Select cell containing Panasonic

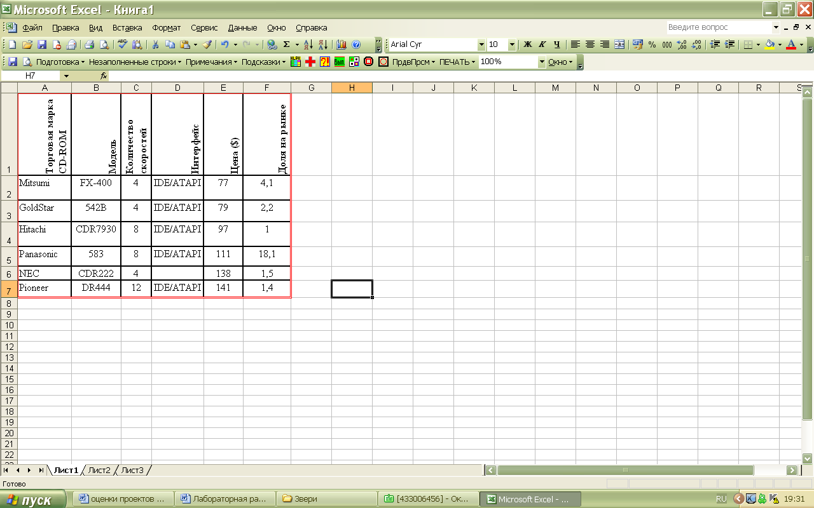point(45,256)
